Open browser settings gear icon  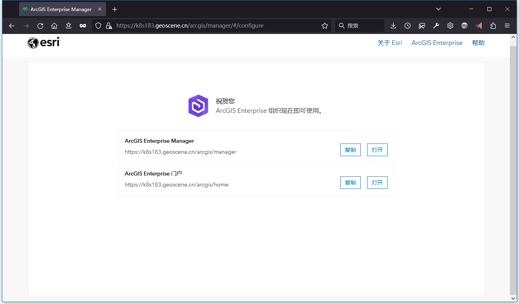coord(450,26)
